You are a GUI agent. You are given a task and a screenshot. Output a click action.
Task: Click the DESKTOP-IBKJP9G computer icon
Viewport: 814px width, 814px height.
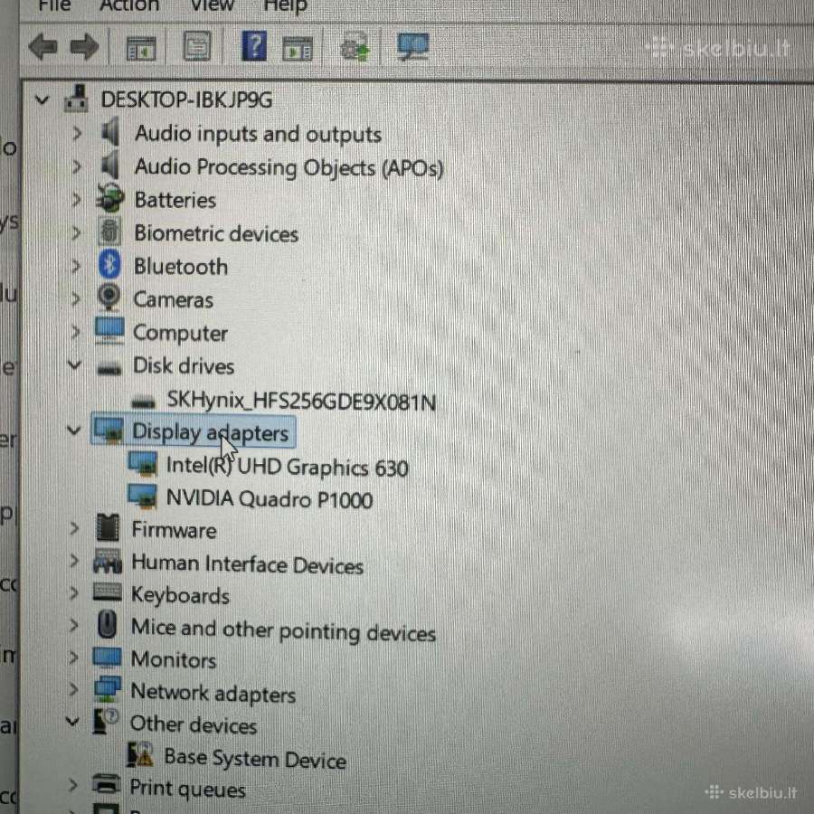tap(76, 99)
